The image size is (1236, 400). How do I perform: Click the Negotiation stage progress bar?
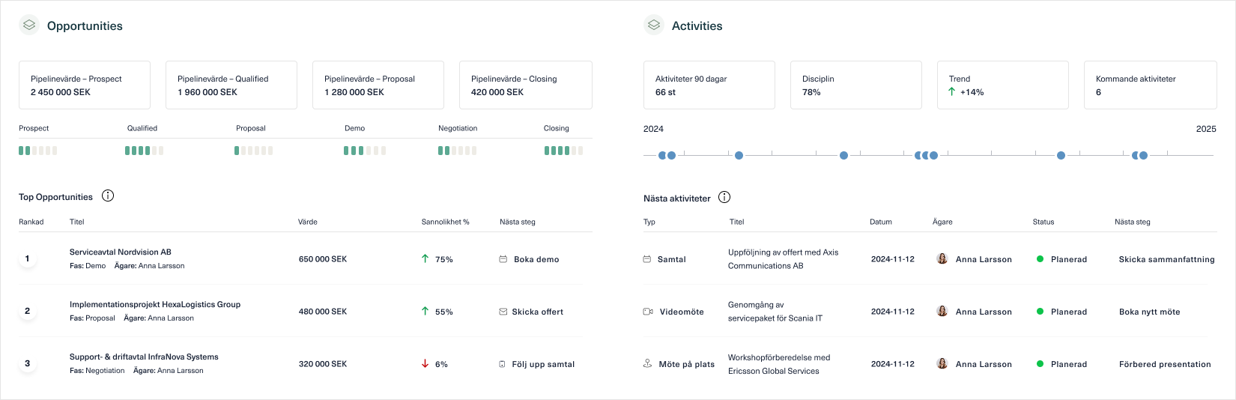(457, 151)
